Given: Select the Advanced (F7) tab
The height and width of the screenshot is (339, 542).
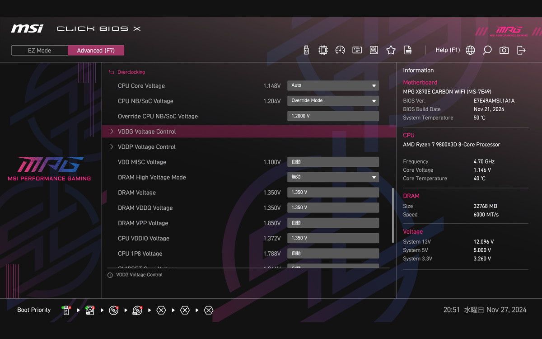Looking at the screenshot, I should [96, 50].
